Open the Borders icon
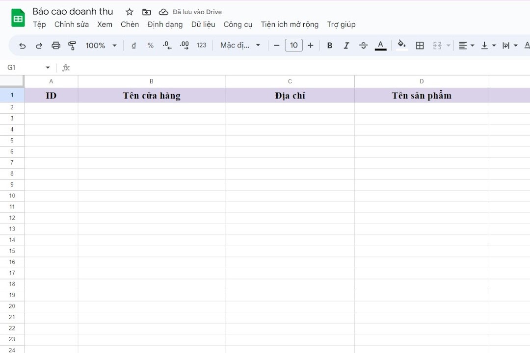 [420, 45]
